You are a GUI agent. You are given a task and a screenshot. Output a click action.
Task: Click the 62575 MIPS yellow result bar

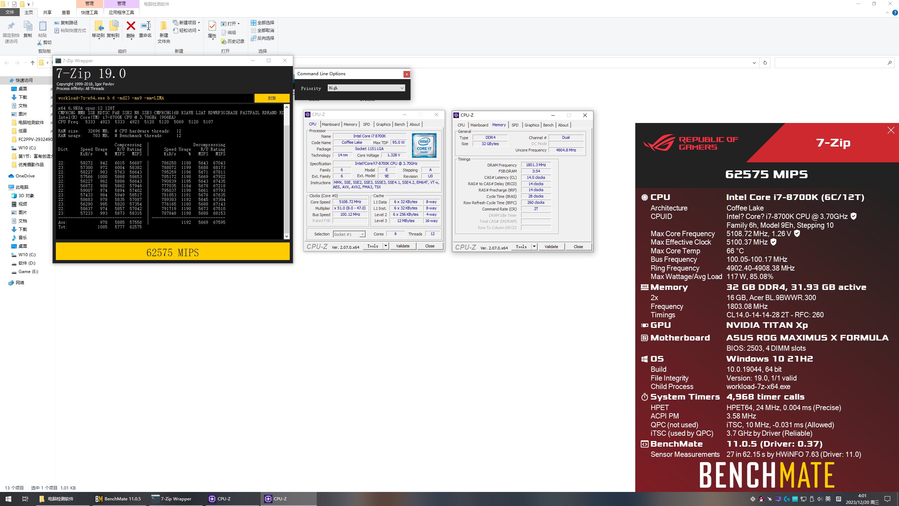tap(172, 252)
